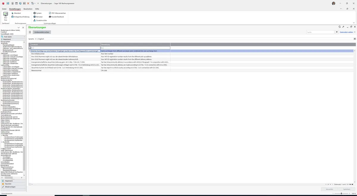Switch to the Einstellungen tab
Image resolution: width=357 pixels, height=196 pixels.
point(15,9)
